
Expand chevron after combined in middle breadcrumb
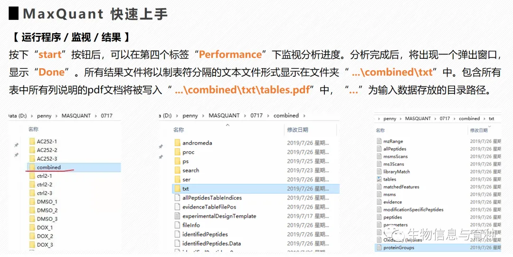tap(304, 116)
